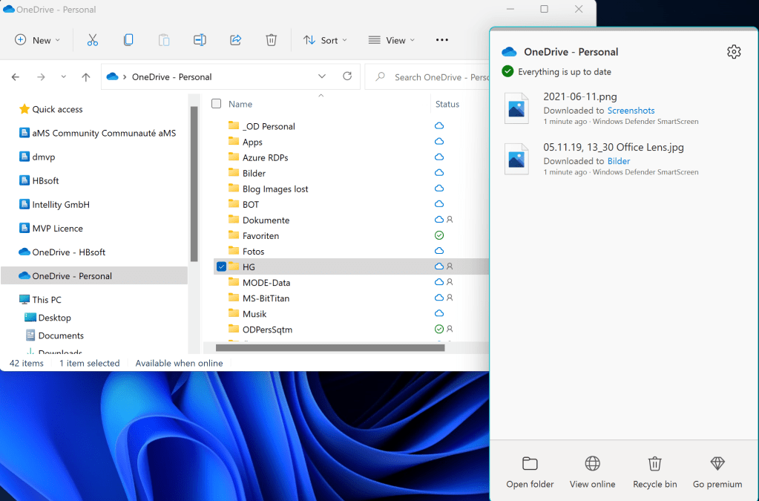Toggle the select-all checkbox in the Name column
This screenshot has height=501, width=759.
[x=215, y=104]
